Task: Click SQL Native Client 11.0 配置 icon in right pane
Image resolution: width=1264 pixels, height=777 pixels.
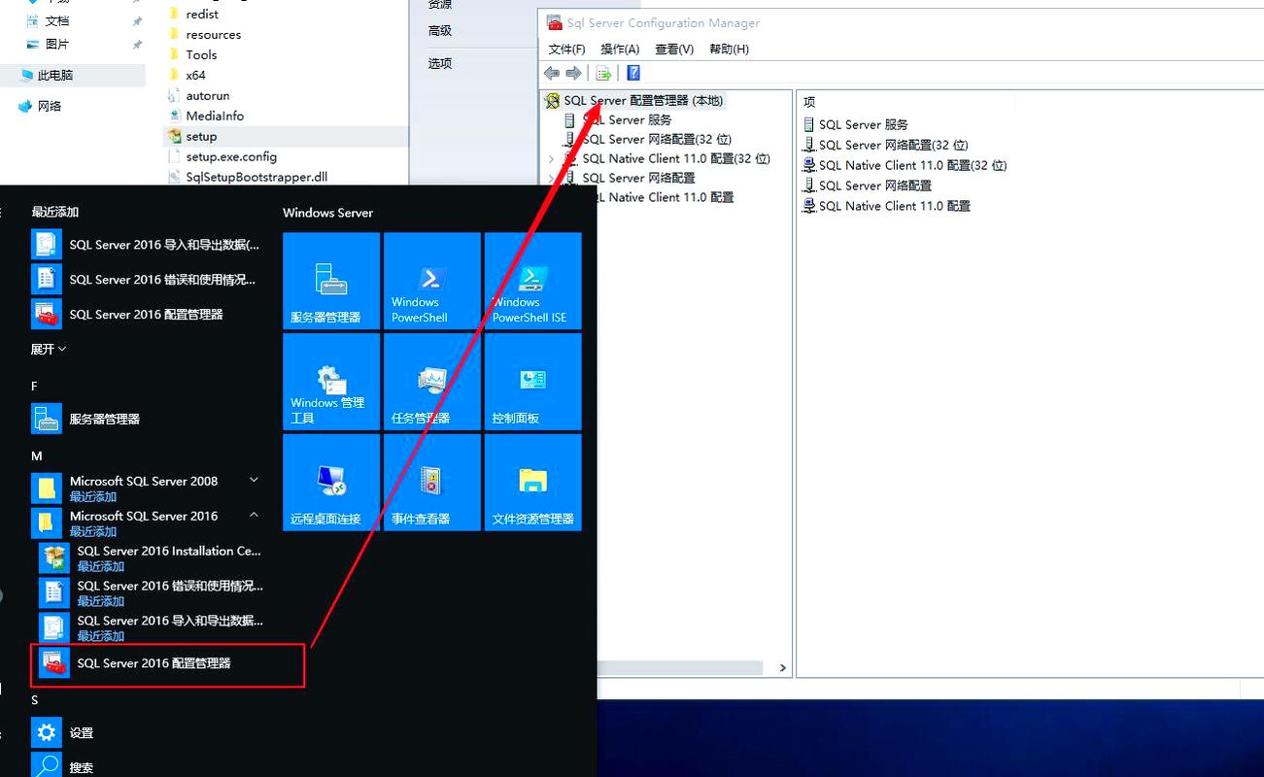Action: (809, 206)
